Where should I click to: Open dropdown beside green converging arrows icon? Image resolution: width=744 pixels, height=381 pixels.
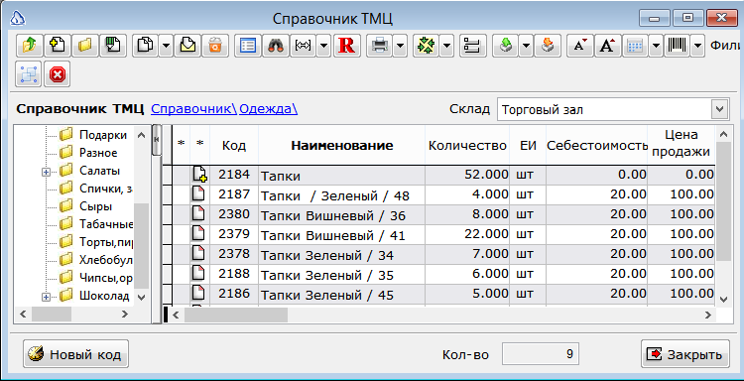click(446, 45)
